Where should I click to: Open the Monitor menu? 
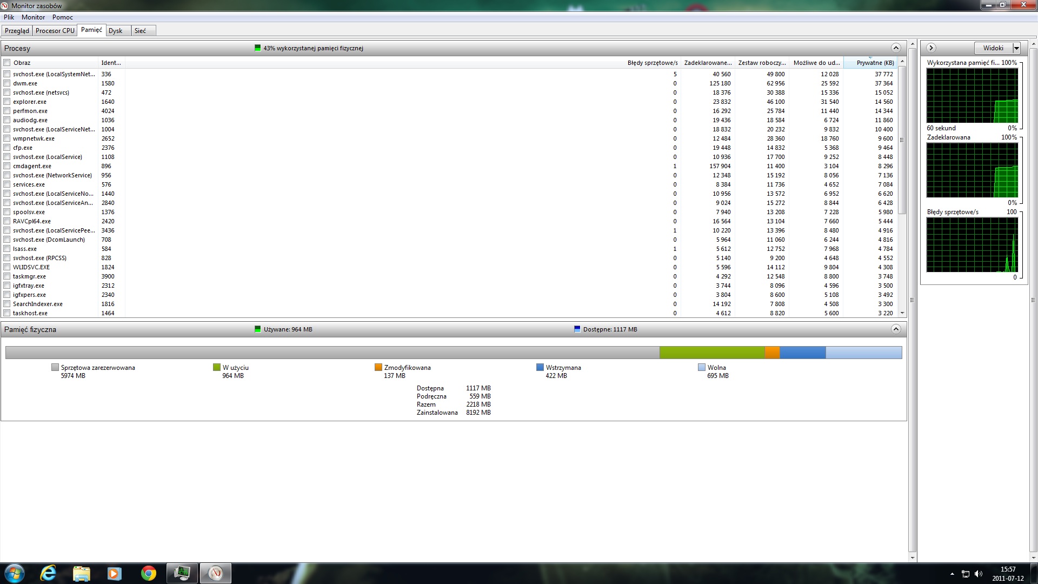(x=33, y=17)
